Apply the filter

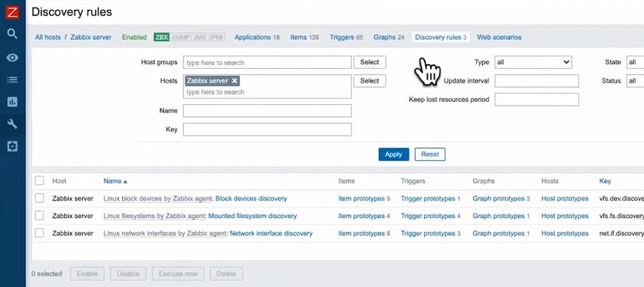pyautogui.click(x=393, y=154)
